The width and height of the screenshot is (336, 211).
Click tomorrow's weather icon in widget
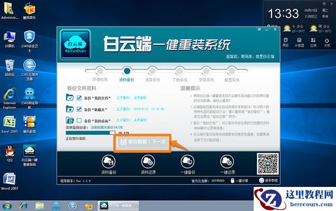coord(314,29)
